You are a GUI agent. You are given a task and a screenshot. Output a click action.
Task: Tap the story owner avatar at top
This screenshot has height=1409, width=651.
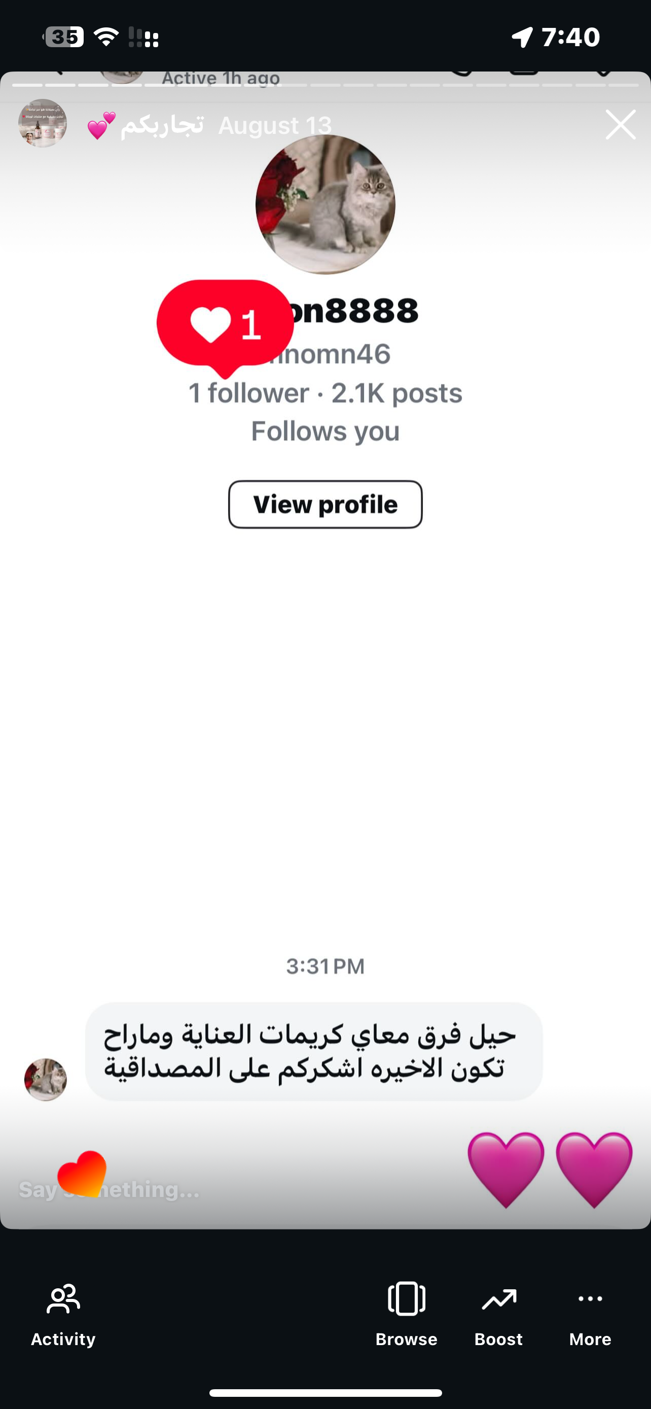click(x=43, y=123)
